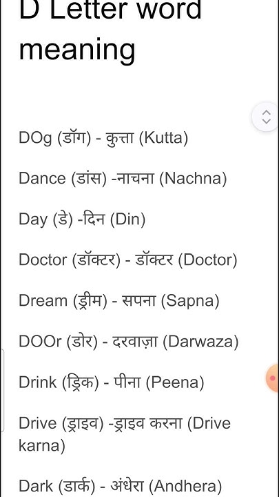Tap the down chevron in floating scroll button
The width and height of the screenshot is (279, 497).
(x=267, y=121)
